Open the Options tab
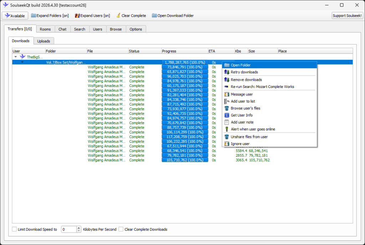 [136, 29]
